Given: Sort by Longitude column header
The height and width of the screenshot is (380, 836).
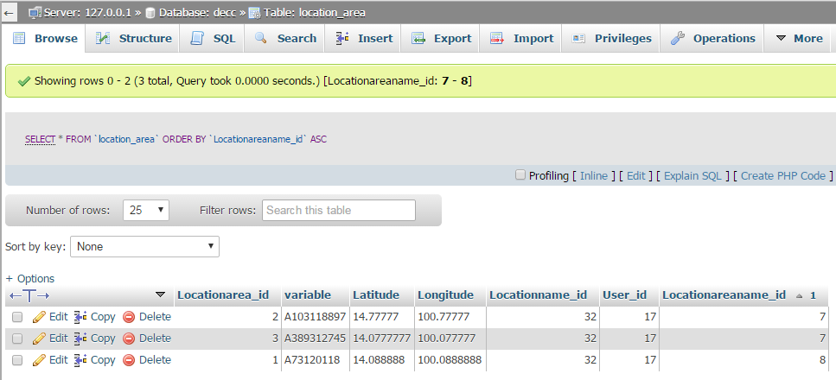Looking at the screenshot, I should click(x=445, y=294).
